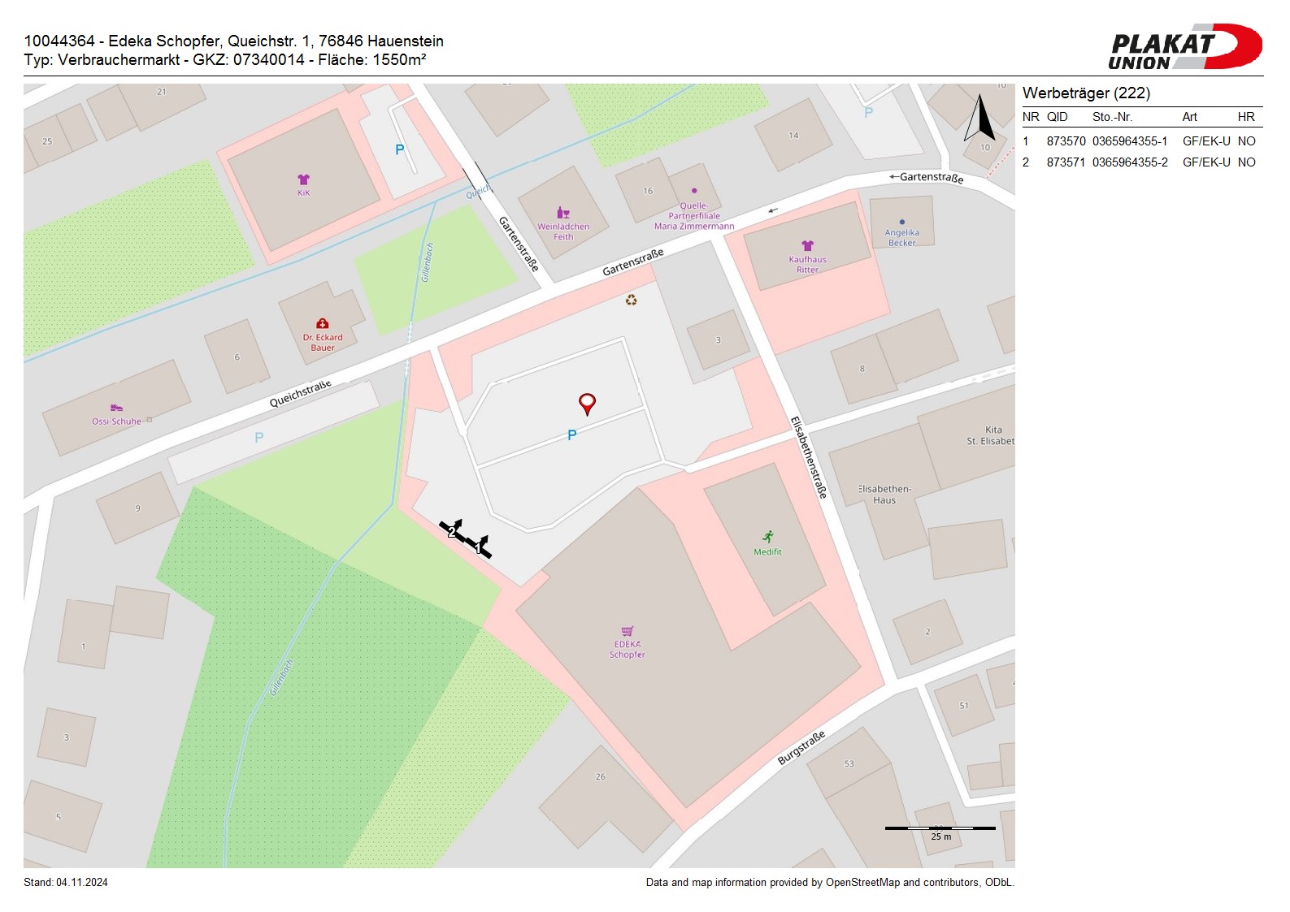Click the KiK clothing store icon

pyautogui.click(x=303, y=180)
